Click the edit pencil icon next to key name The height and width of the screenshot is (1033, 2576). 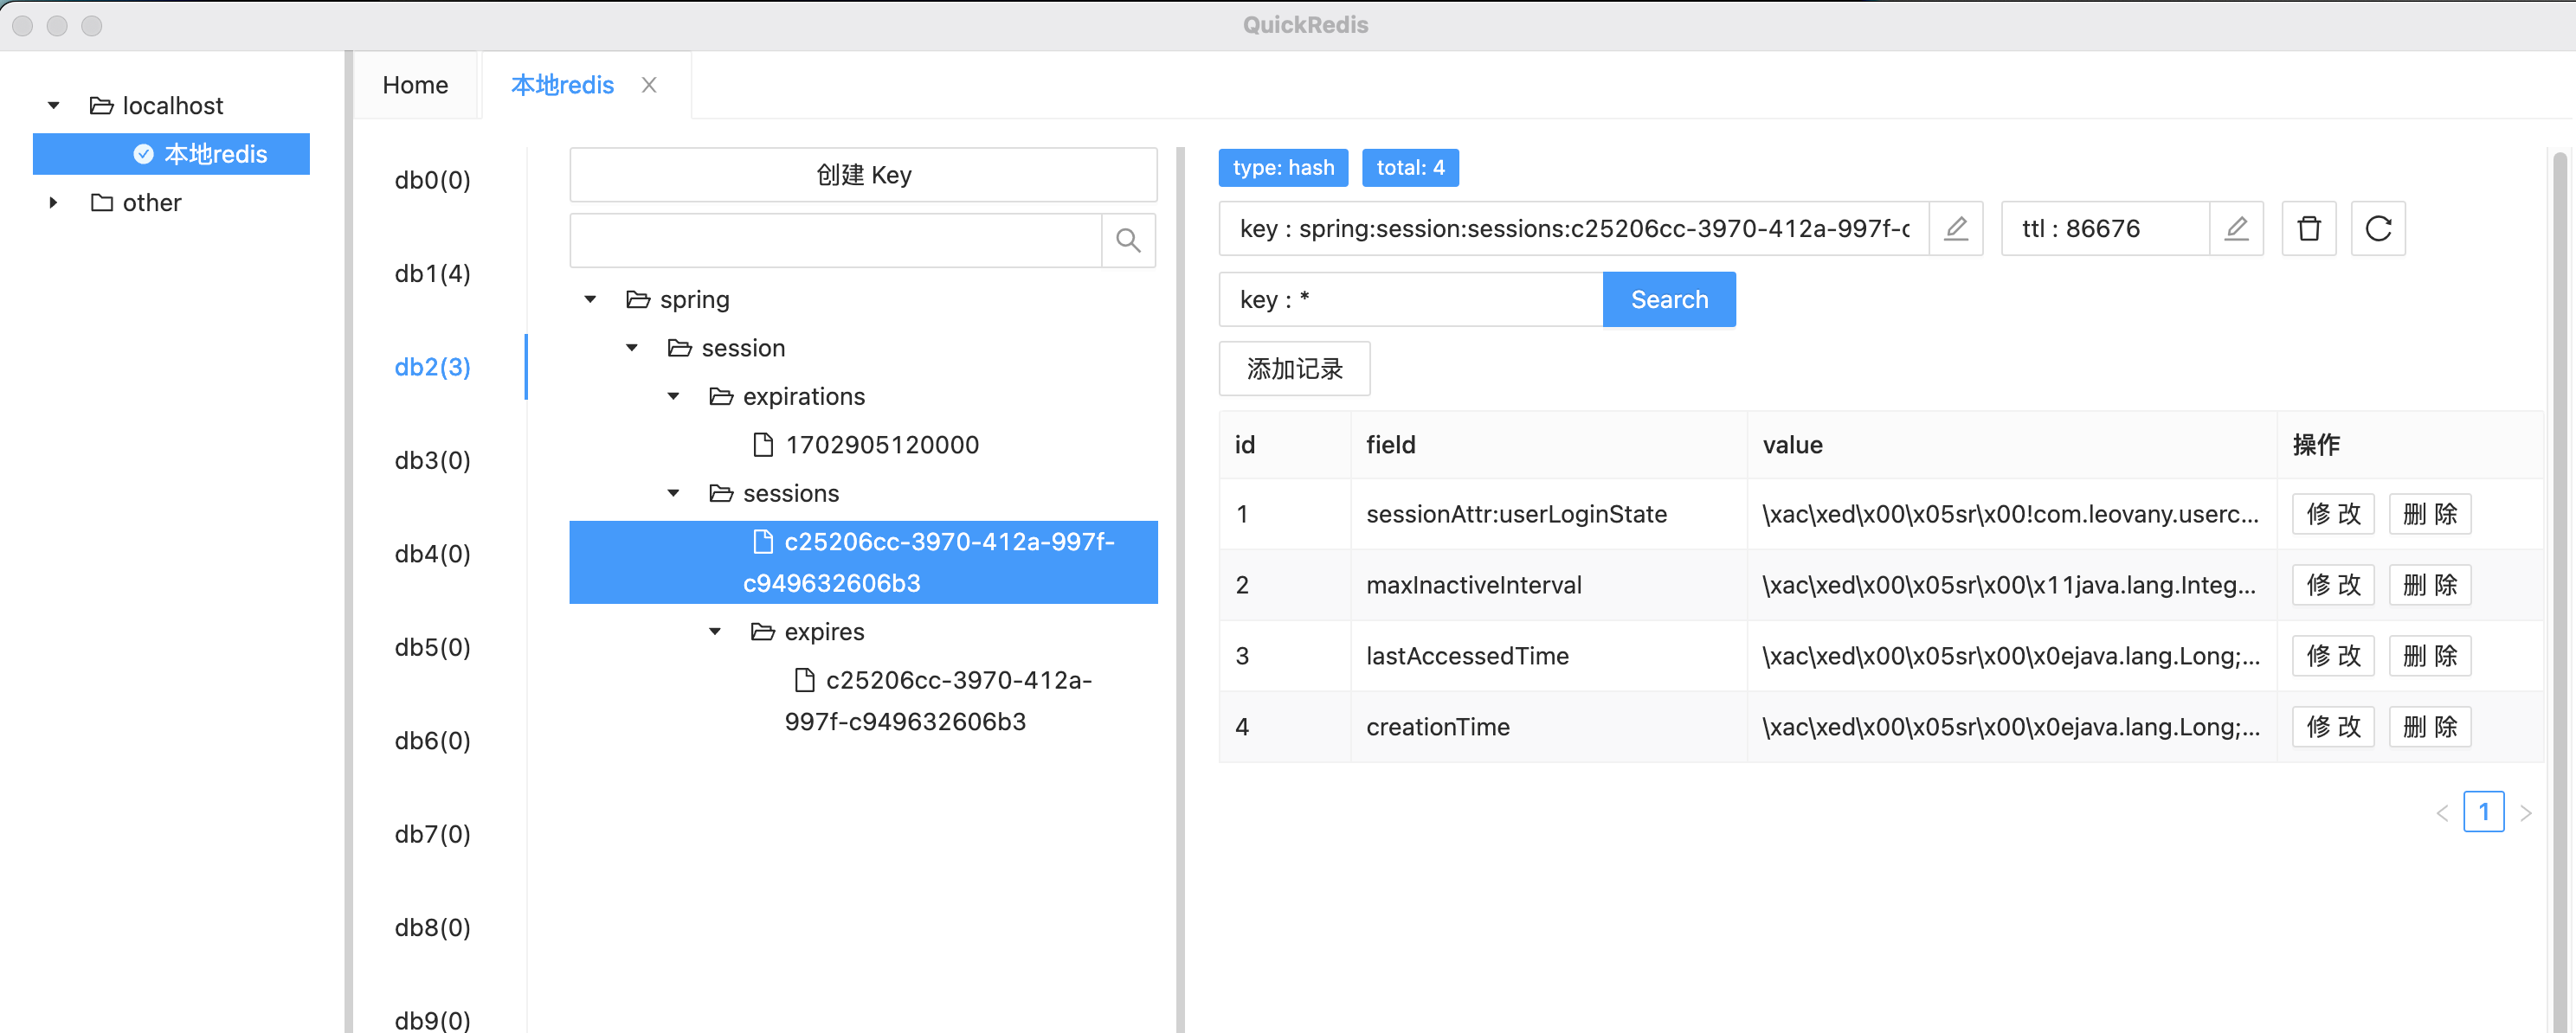[1955, 228]
